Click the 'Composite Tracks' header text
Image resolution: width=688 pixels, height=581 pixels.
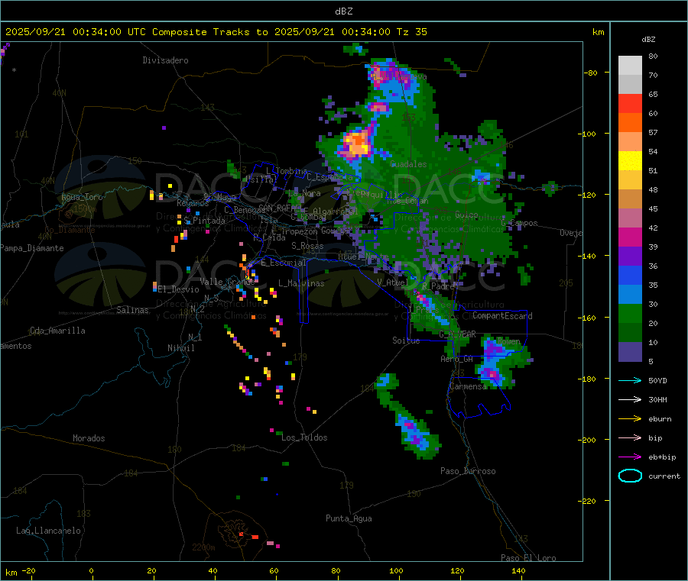(x=201, y=32)
